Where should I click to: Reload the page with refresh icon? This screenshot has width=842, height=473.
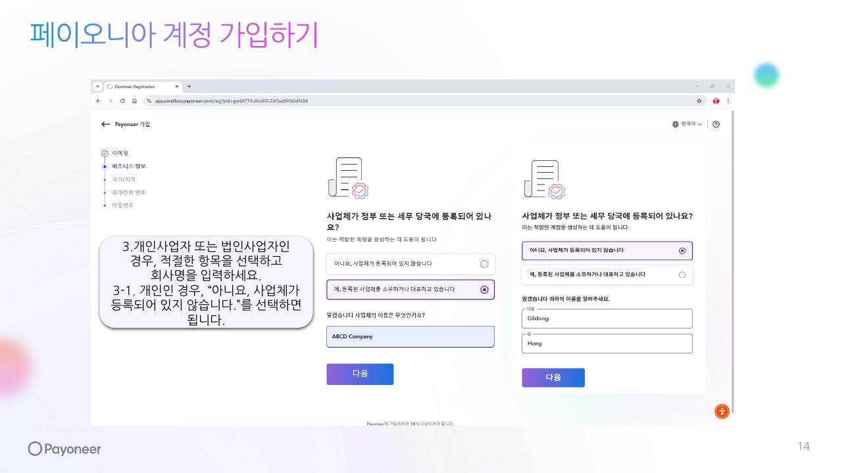(122, 101)
